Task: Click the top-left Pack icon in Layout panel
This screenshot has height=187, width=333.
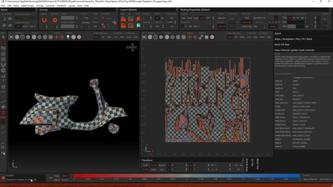Action: pyautogui.click(x=123, y=19)
